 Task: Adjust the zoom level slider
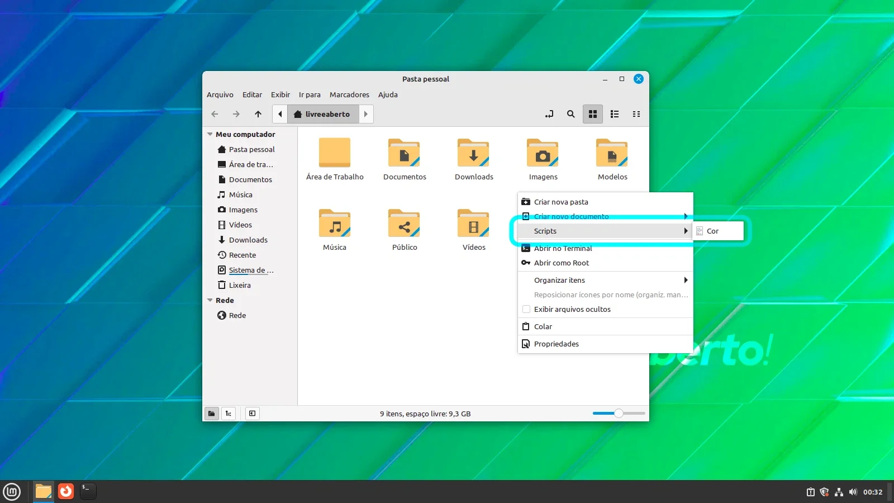coord(619,414)
